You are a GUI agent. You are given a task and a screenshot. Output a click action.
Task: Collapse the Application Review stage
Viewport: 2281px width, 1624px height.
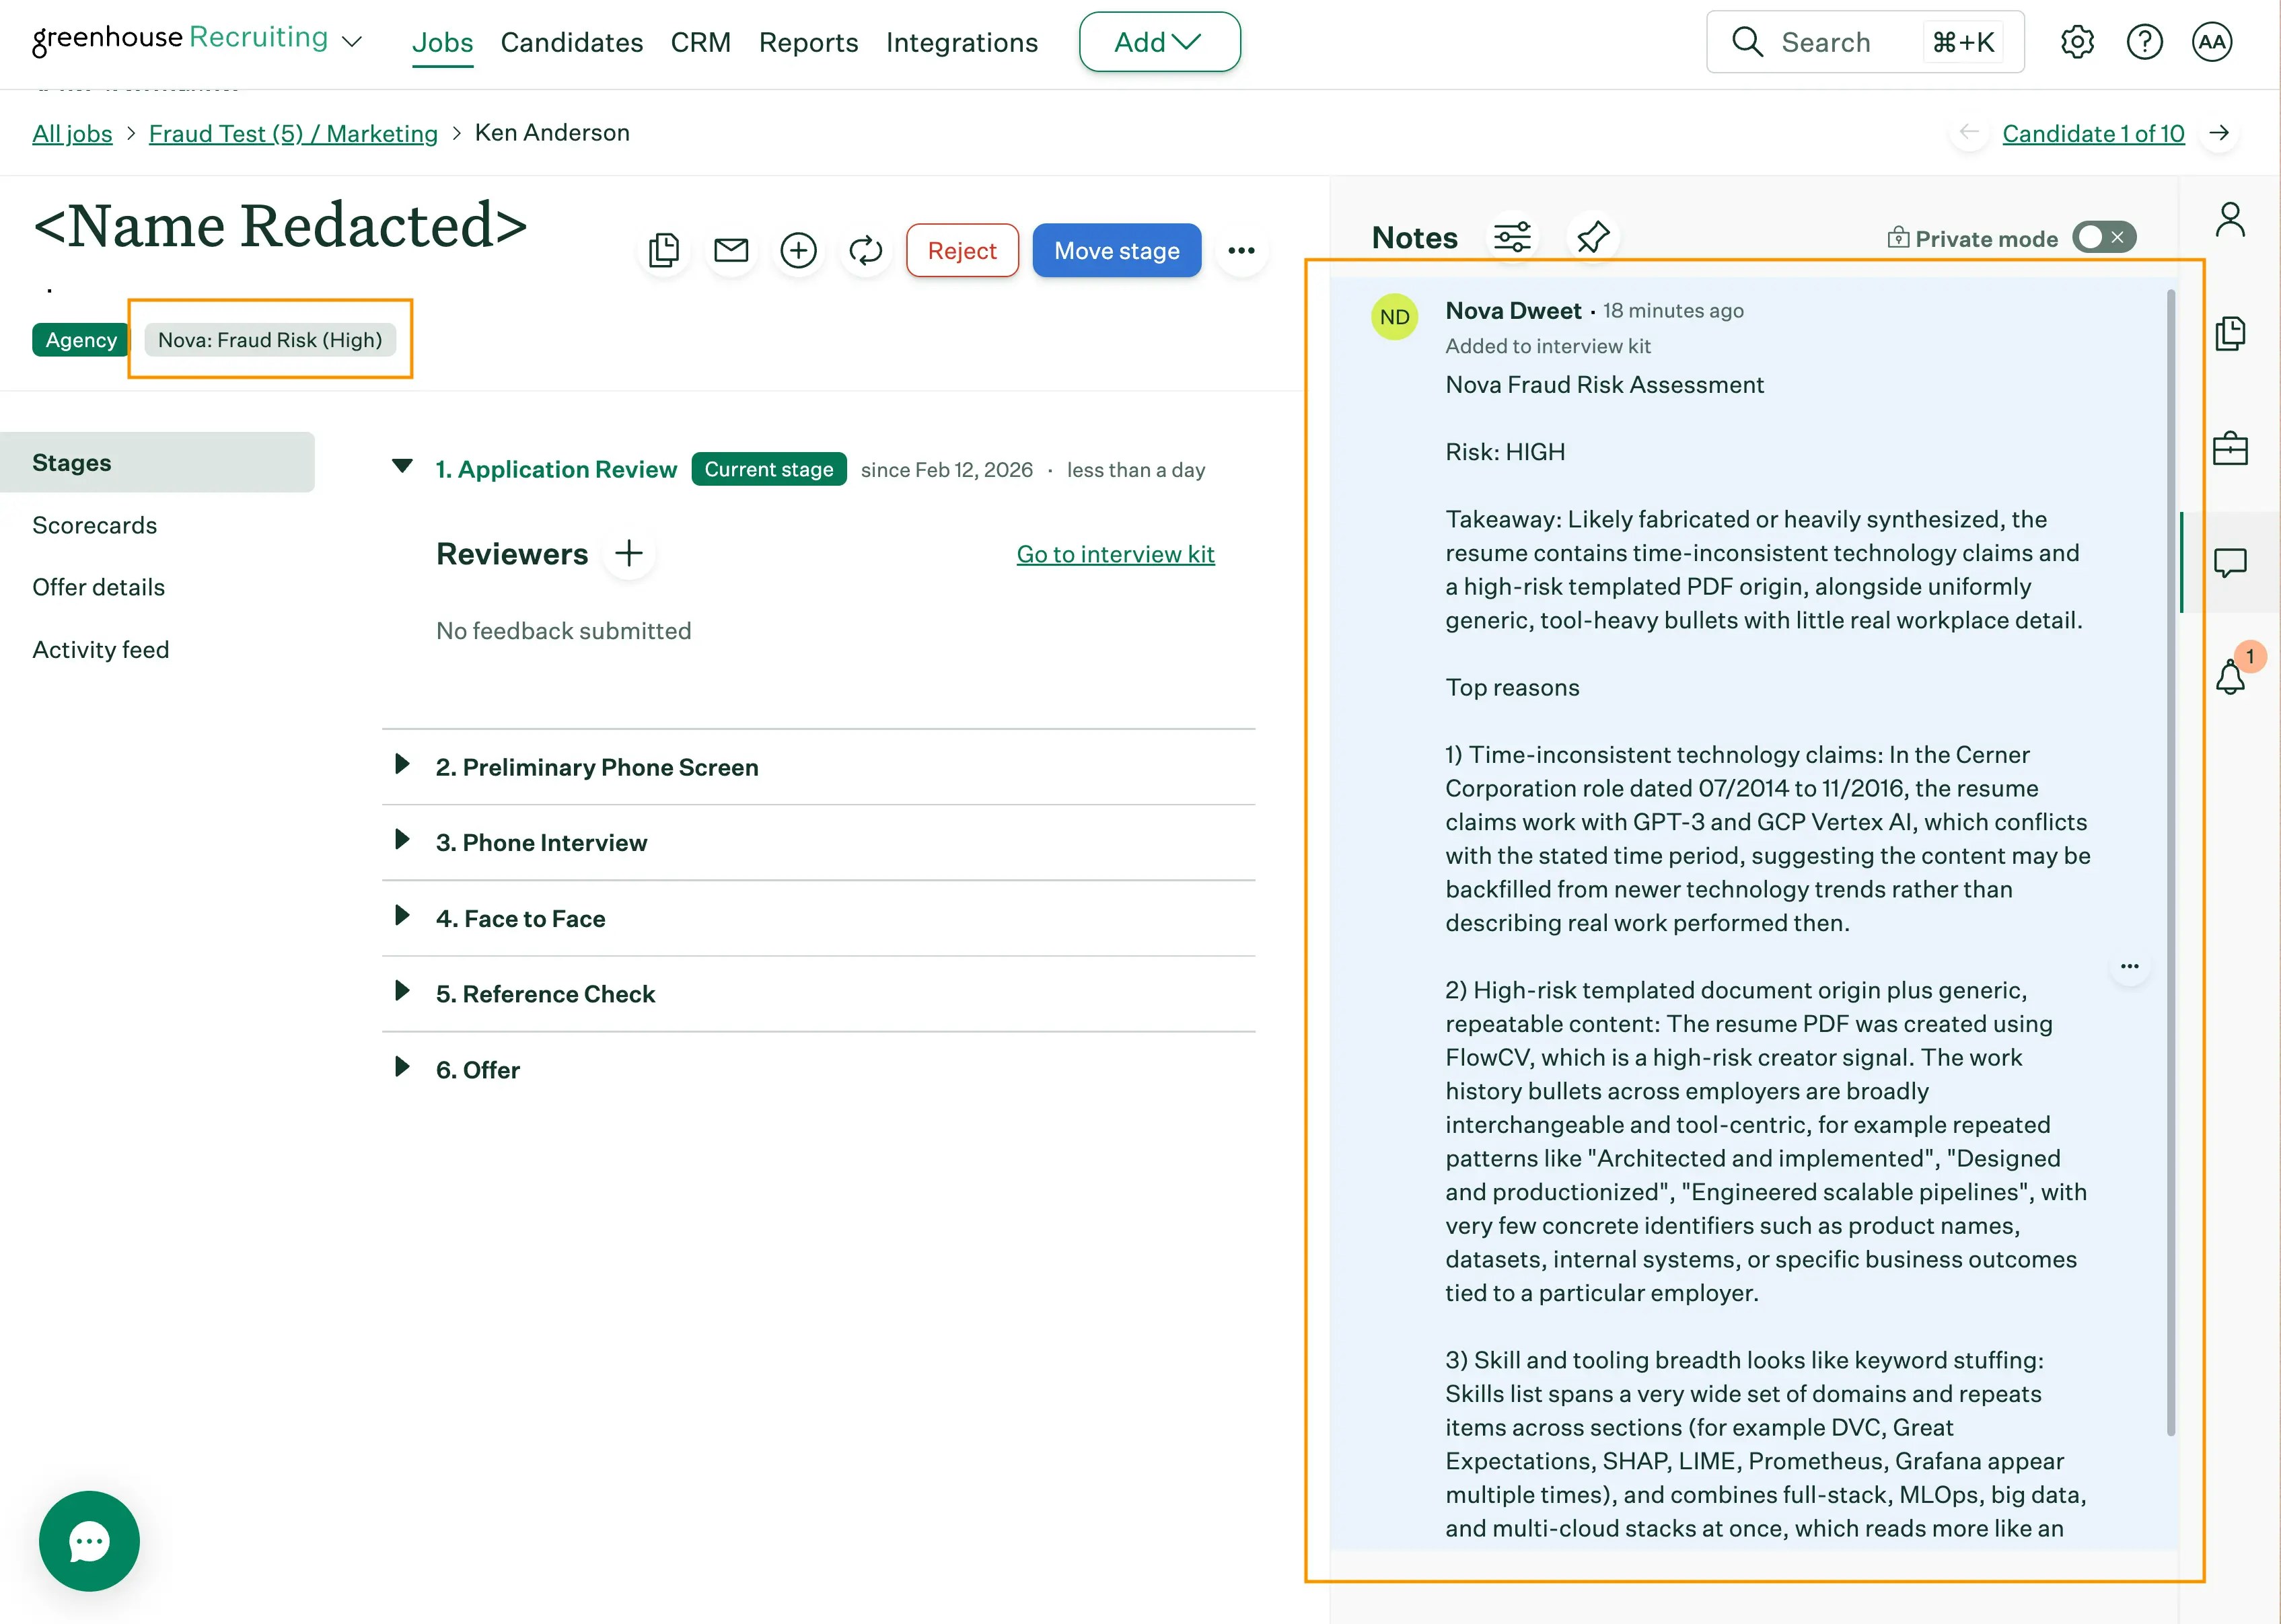pos(402,466)
